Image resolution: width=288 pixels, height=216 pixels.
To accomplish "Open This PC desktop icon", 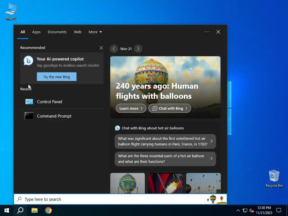I will pyautogui.click(x=11, y=12).
